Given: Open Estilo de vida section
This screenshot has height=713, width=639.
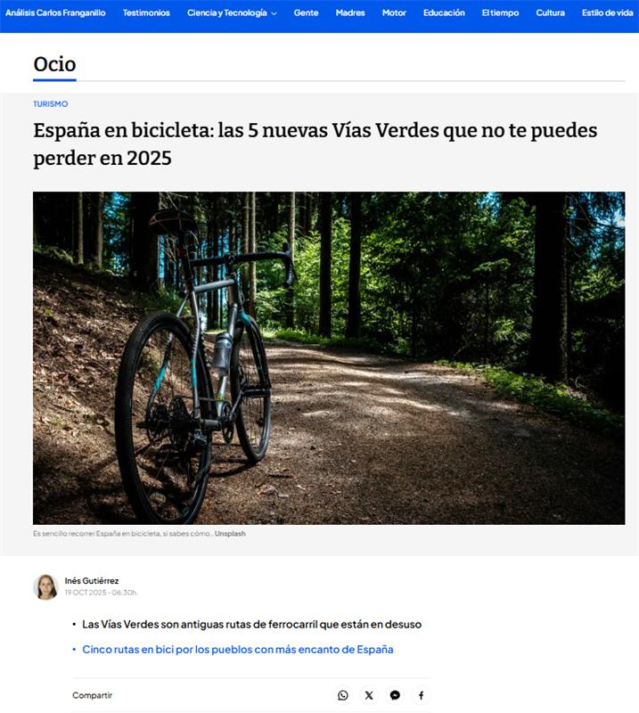Looking at the screenshot, I should pyautogui.click(x=608, y=12).
